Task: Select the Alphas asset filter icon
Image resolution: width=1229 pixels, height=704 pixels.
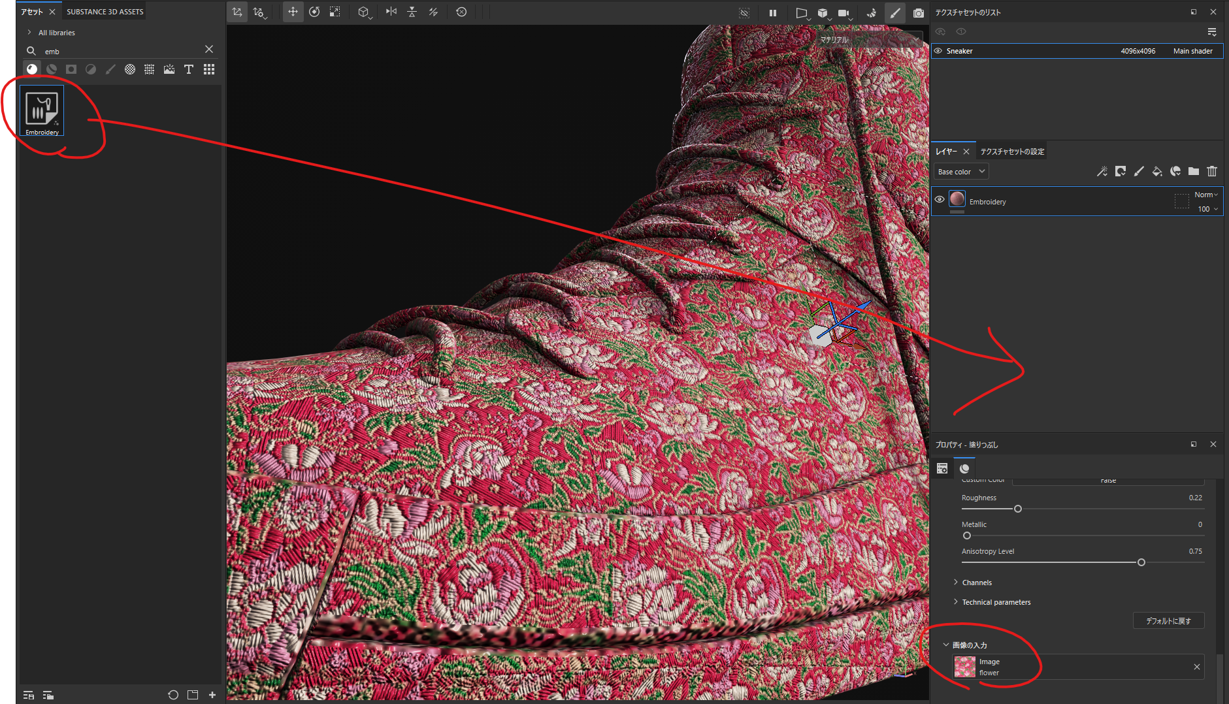Action: 130,69
